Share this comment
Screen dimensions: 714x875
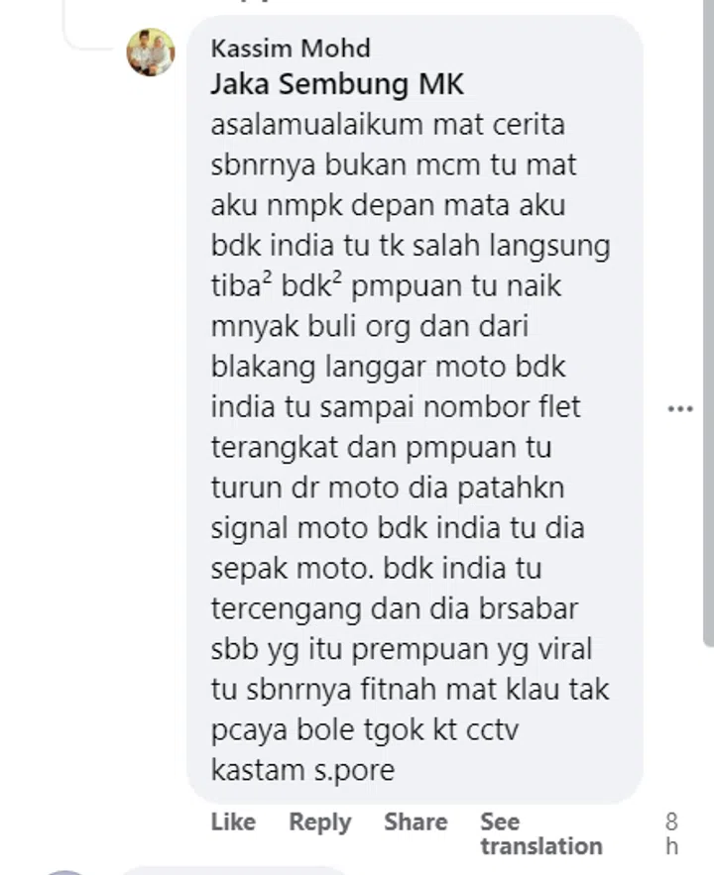click(416, 822)
